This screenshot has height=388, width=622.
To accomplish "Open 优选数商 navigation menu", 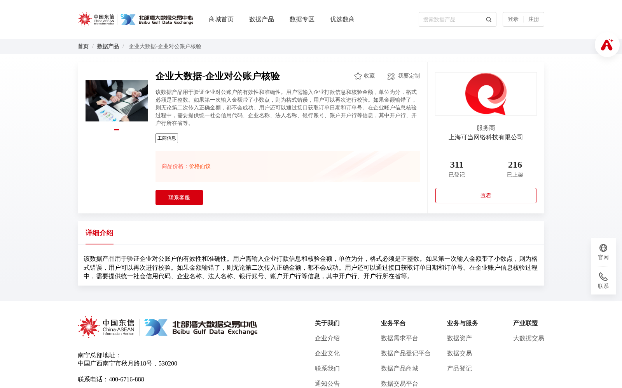I will tap(342, 19).
